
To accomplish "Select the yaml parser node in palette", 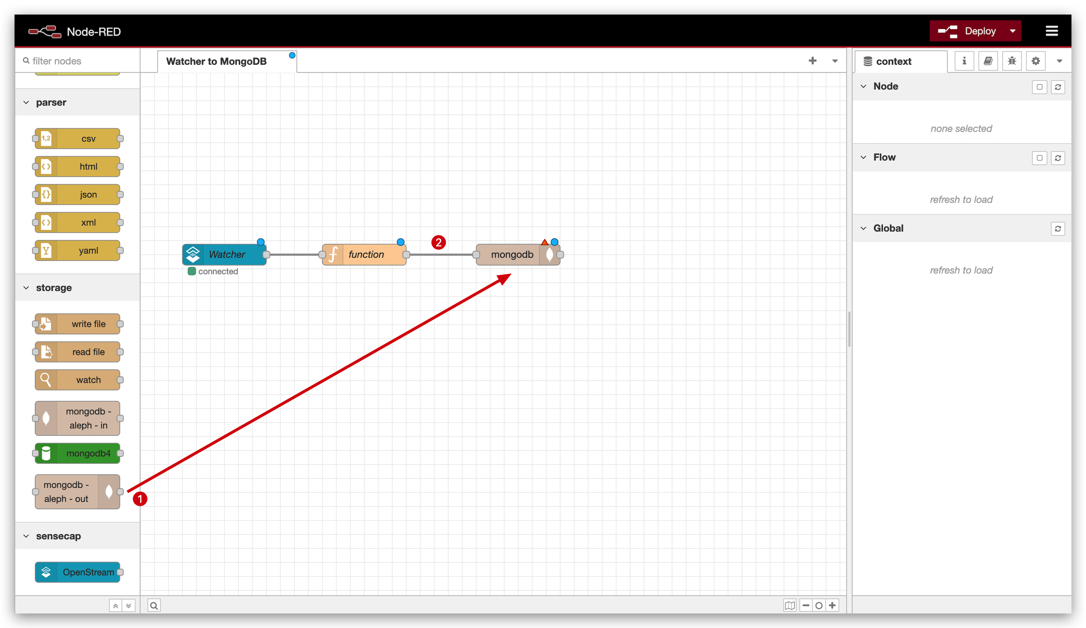I will pos(77,250).
